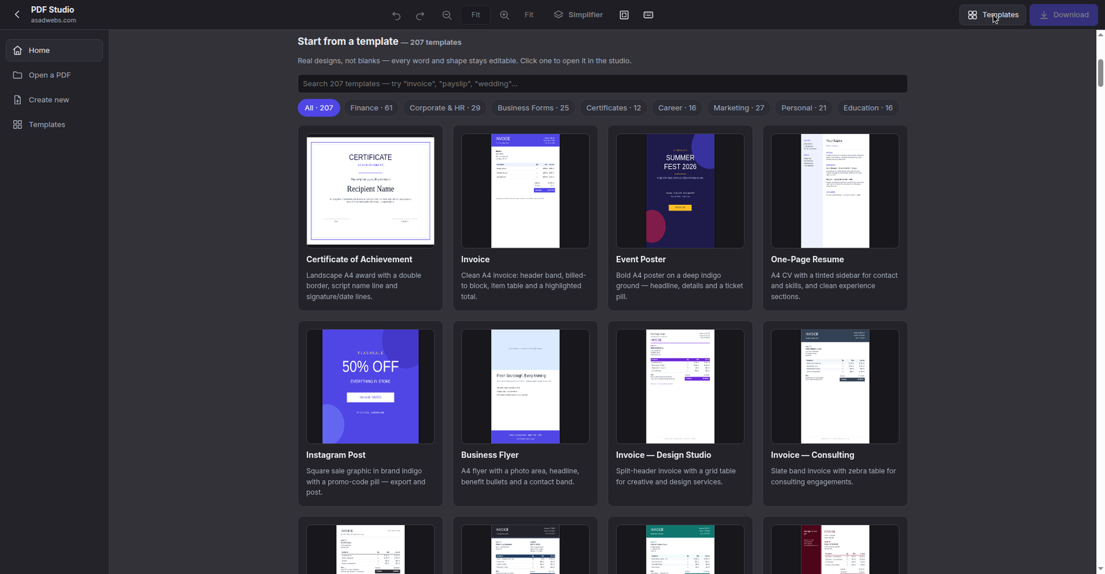Click the Download button

(1064, 15)
